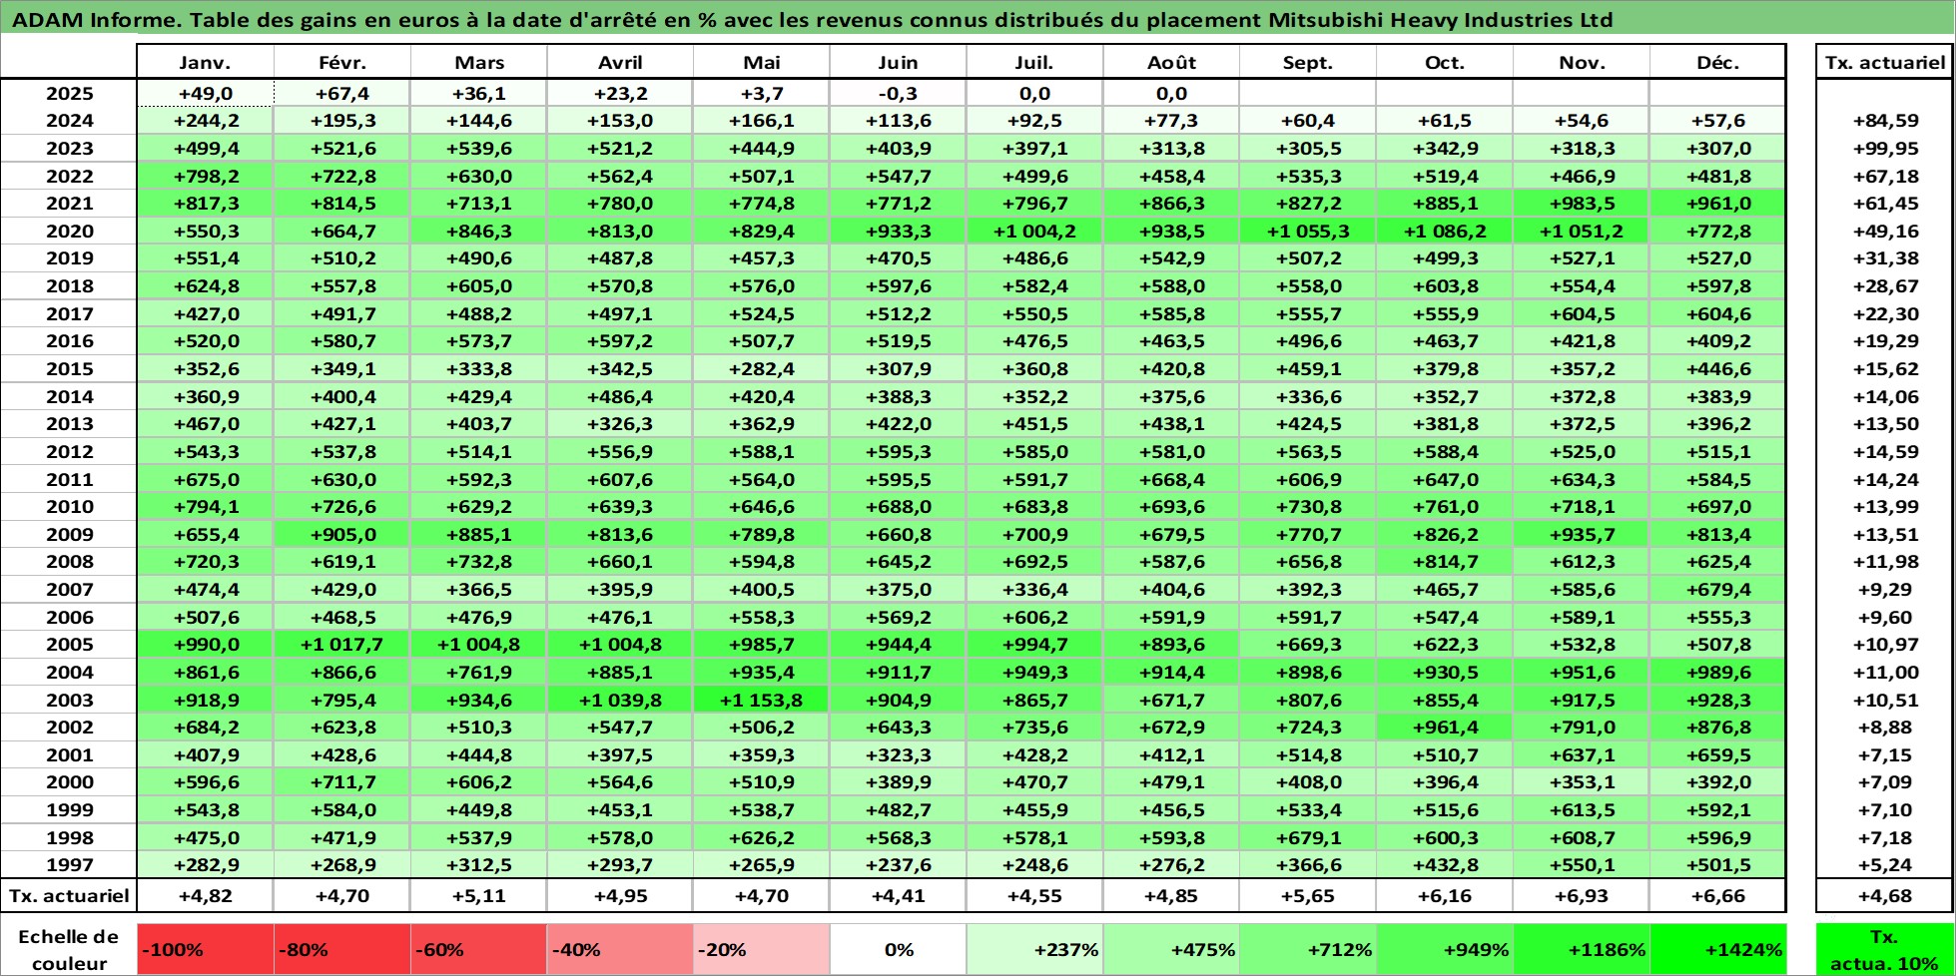Click the 1997 row label
Image resolution: width=1956 pixels, height=976 pixels.
tap(69, 865)
